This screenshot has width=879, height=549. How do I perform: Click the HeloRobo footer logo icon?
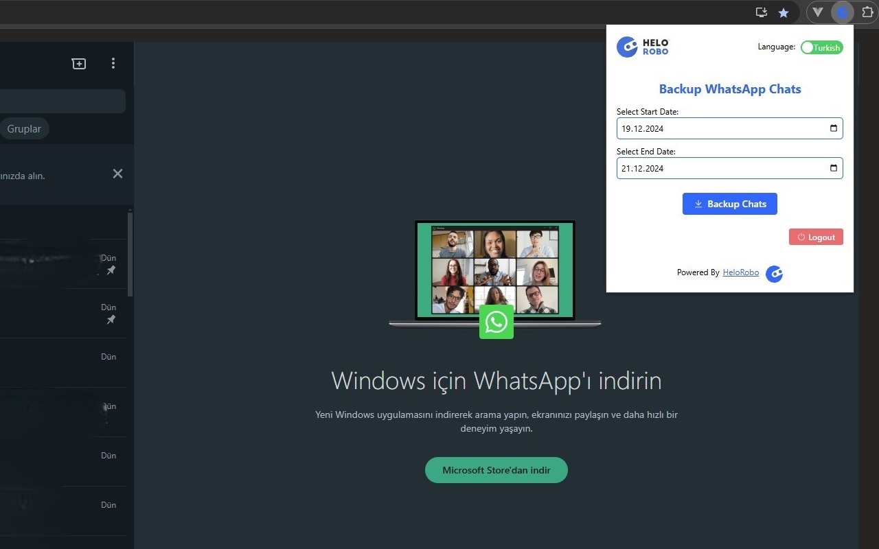[774, 273]
